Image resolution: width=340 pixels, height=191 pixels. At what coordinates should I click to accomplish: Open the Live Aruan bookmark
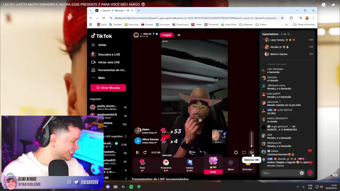coord(163,25)
